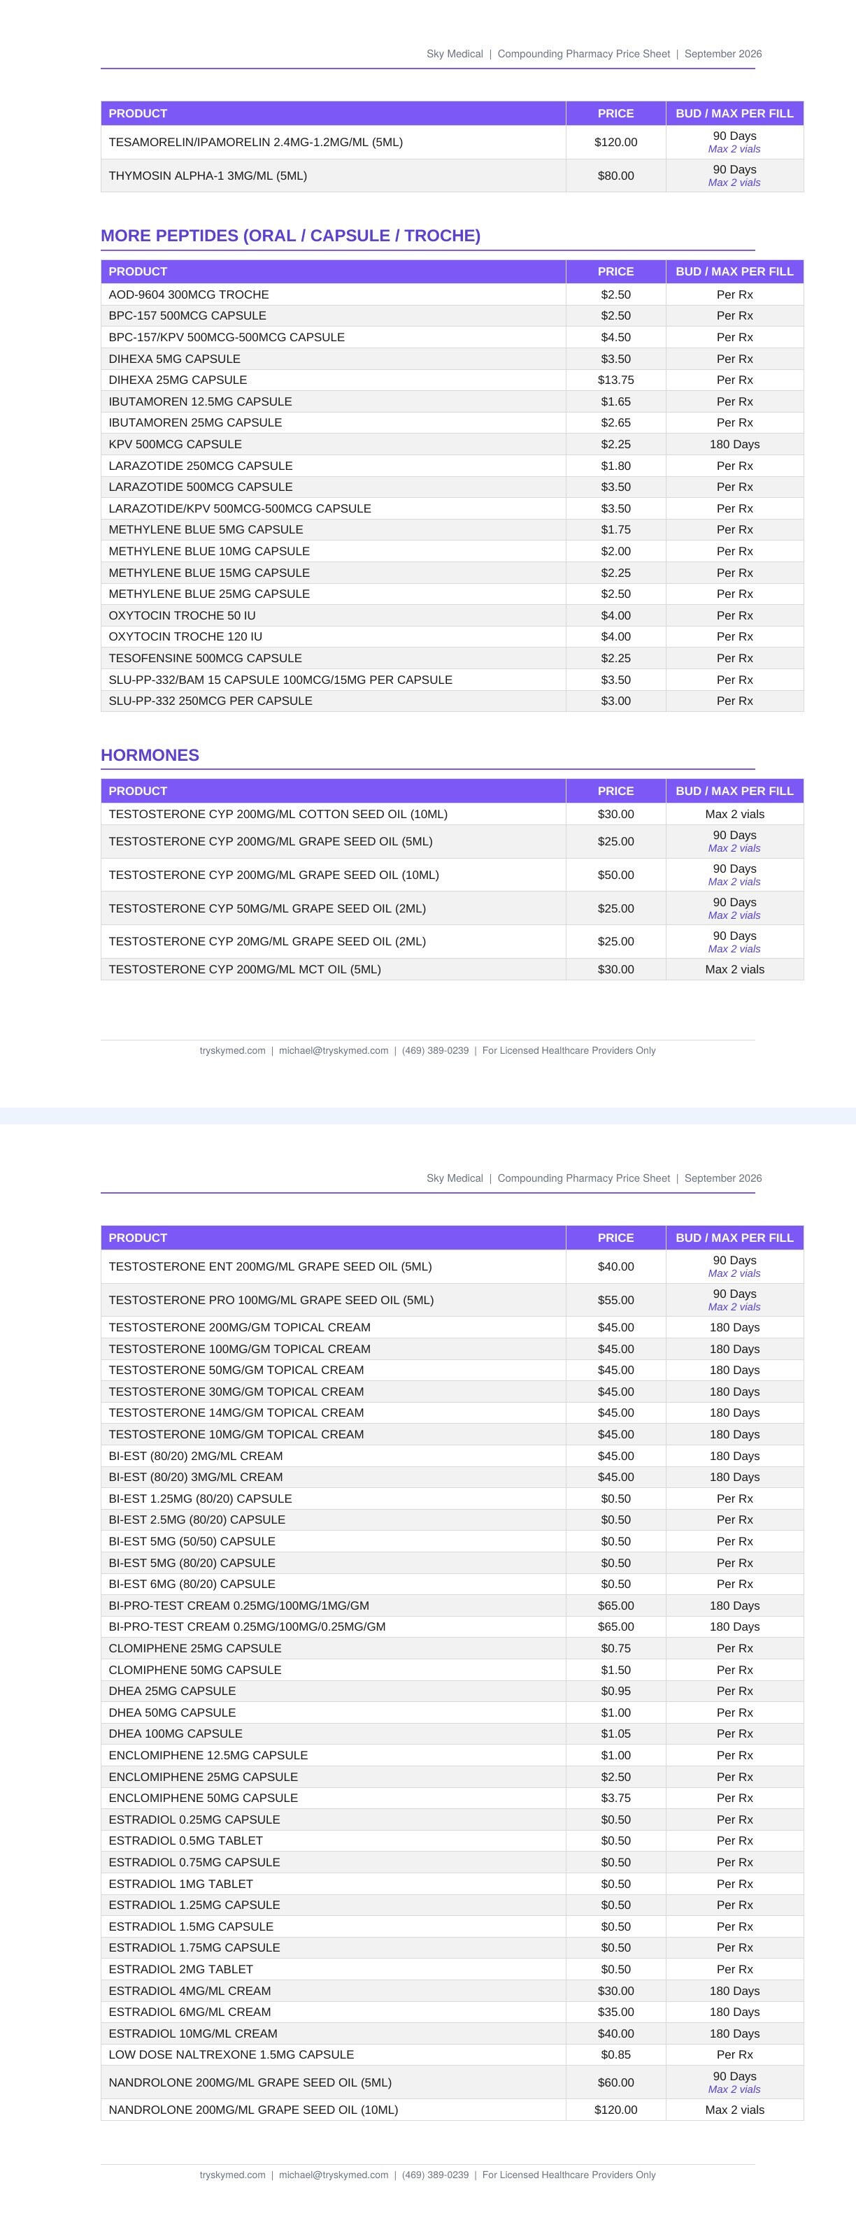Click TESOFENSINE 500MCG CAPSULE entry
This screenshot has height=2232, width=856.
tap(206, 659)
